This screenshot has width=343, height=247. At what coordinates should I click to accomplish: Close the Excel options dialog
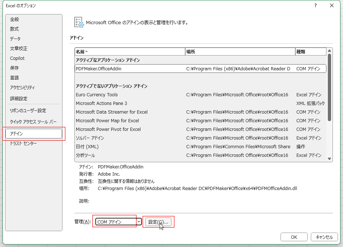[x=332, y=5]
